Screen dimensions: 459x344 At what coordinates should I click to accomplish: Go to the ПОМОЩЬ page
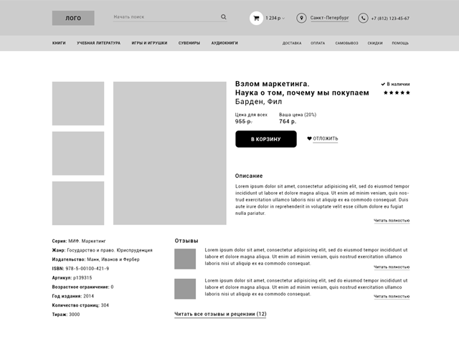point(400,43)
